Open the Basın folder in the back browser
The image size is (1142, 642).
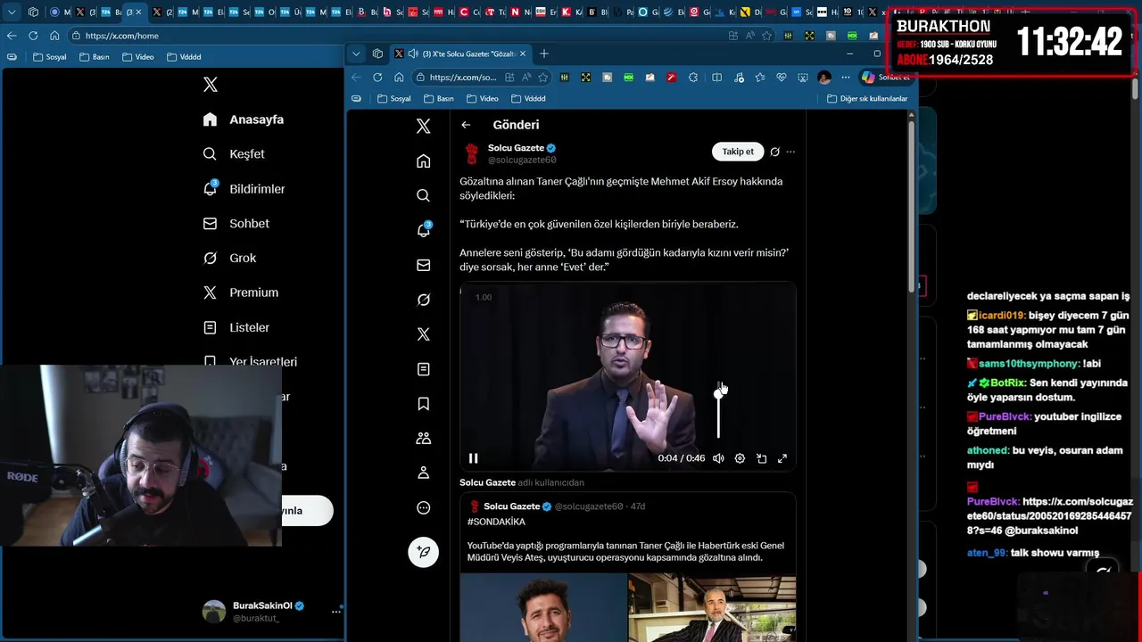coord(95,57)
